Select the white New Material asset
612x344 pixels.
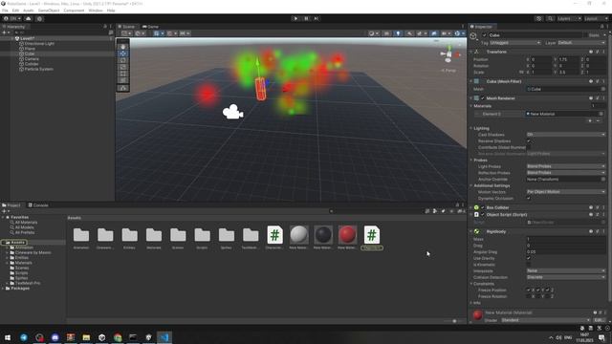click(x=299, y=237)
